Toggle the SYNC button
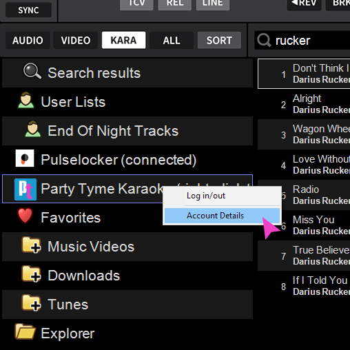The width and height of the screenshot is (350, 350). tap(28, 10)
